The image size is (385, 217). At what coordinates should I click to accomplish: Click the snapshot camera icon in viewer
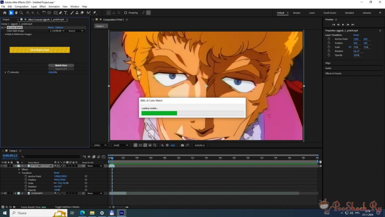[182, 145]
